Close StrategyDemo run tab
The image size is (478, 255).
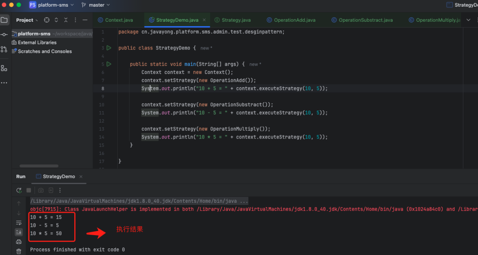[x=81, y=177]
